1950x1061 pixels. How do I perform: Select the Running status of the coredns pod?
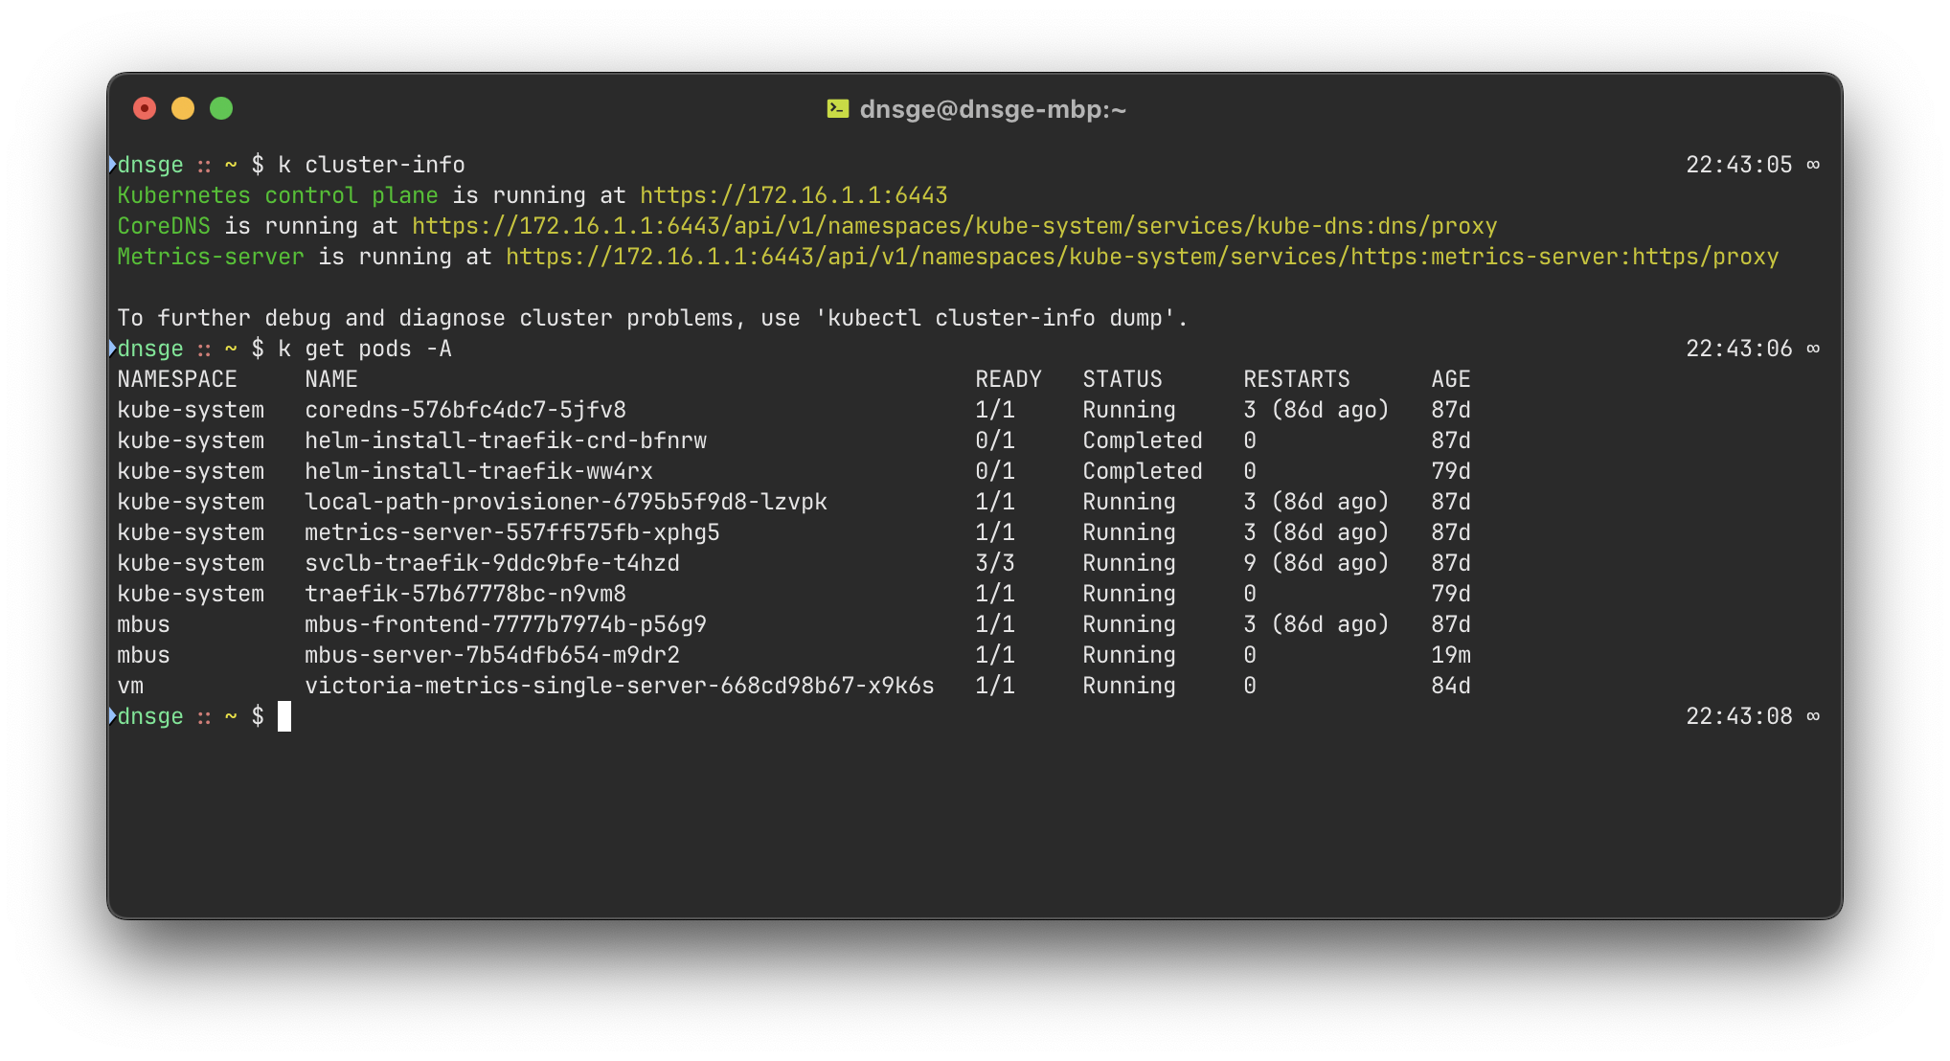pos(1128,409)
